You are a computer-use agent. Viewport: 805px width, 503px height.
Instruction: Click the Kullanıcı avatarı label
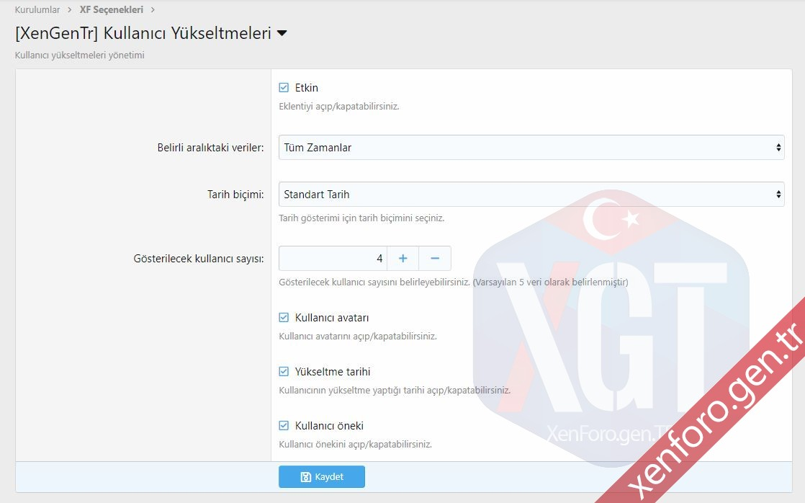coord(332,318)
